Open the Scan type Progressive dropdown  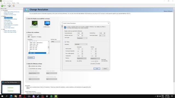point(82,38)
